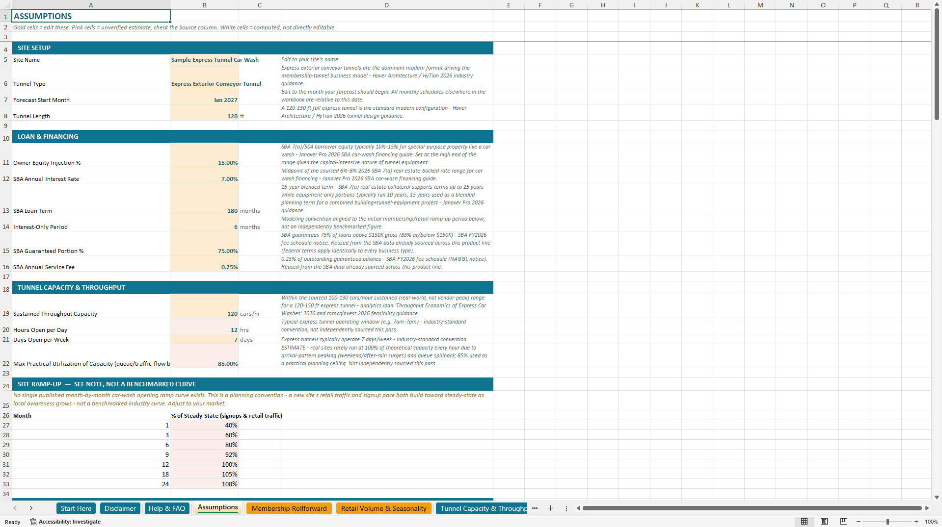The width and height of the screenshot is (942, 527).
Task: Open Retail Volume & Seasonality tab
Action: pos(384,508)
